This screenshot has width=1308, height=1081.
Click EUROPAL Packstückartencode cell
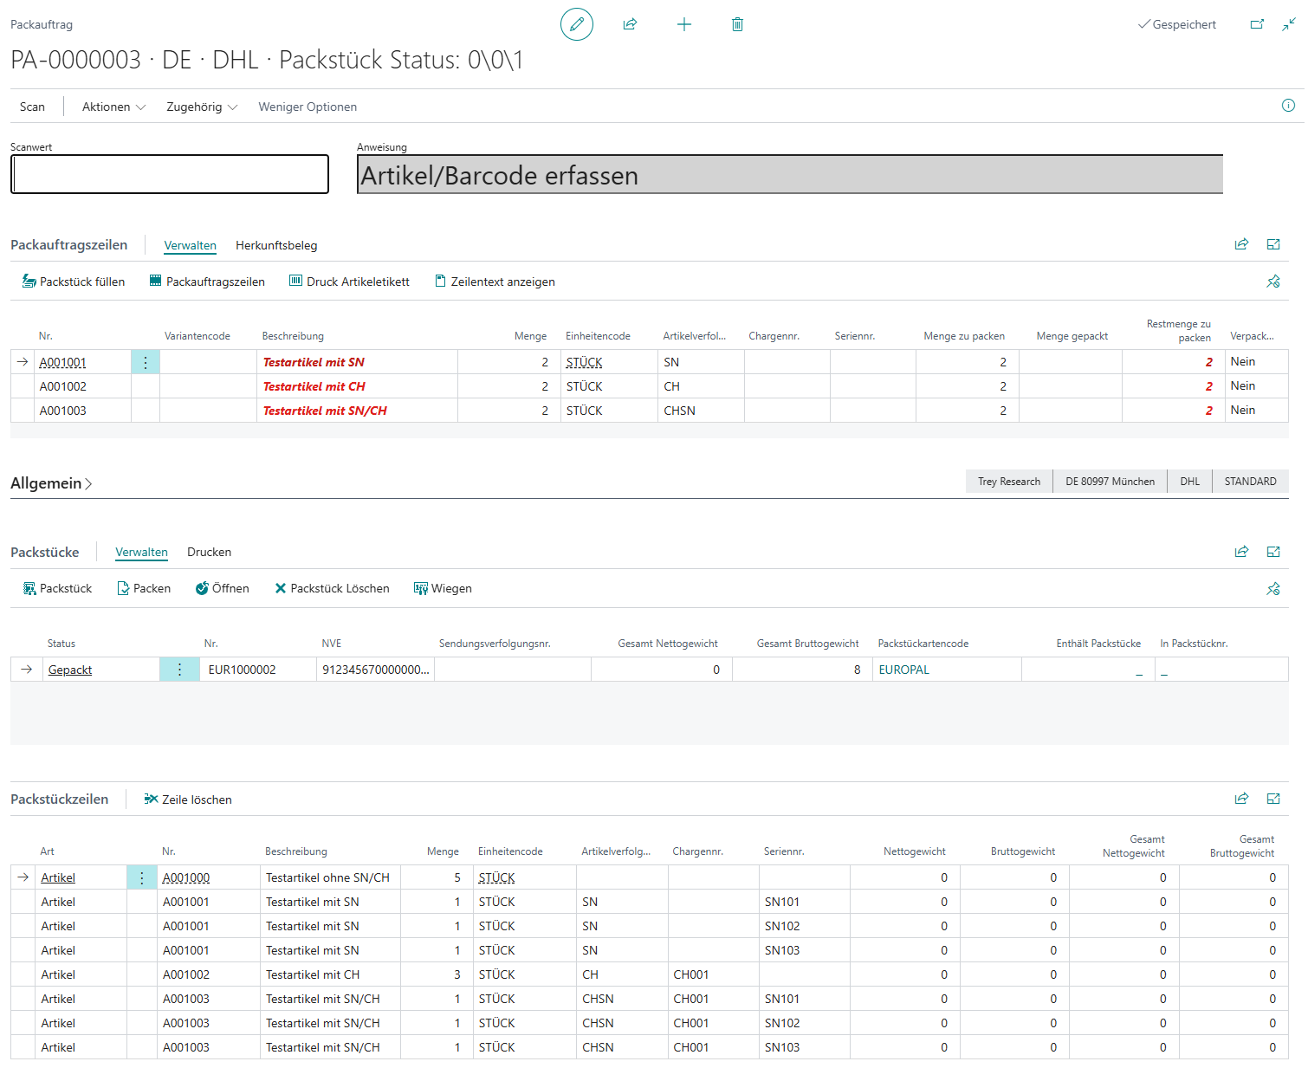[904, 670]
